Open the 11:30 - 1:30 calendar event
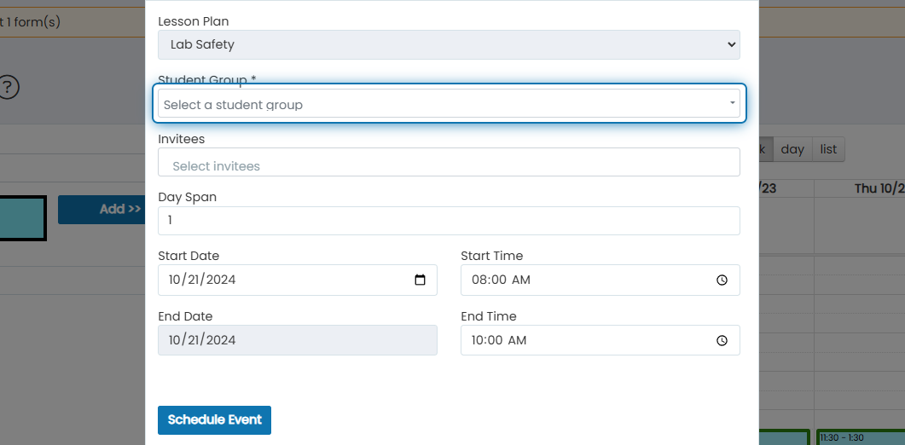This screenshot has height=445, width=905. [x=861, y=437]
